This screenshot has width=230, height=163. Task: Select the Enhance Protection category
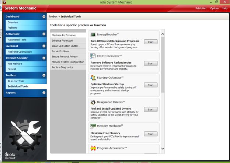(68, 40)
